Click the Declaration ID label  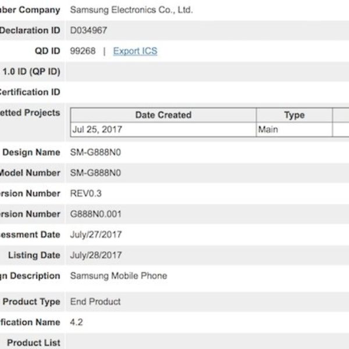(30, 30)
